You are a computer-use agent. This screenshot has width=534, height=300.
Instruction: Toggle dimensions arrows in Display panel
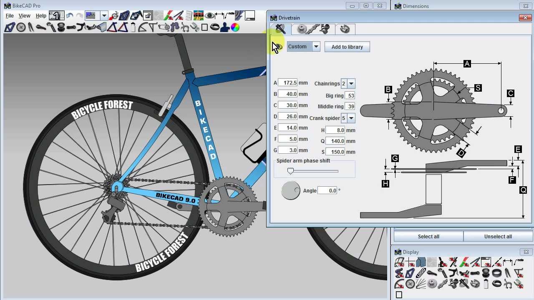507,262
